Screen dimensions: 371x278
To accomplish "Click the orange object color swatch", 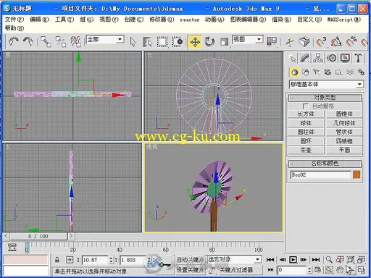I will 357,174.
